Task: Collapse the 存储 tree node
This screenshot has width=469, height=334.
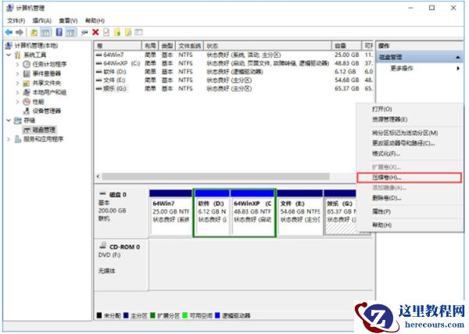Action: click(x=9, y=120)
